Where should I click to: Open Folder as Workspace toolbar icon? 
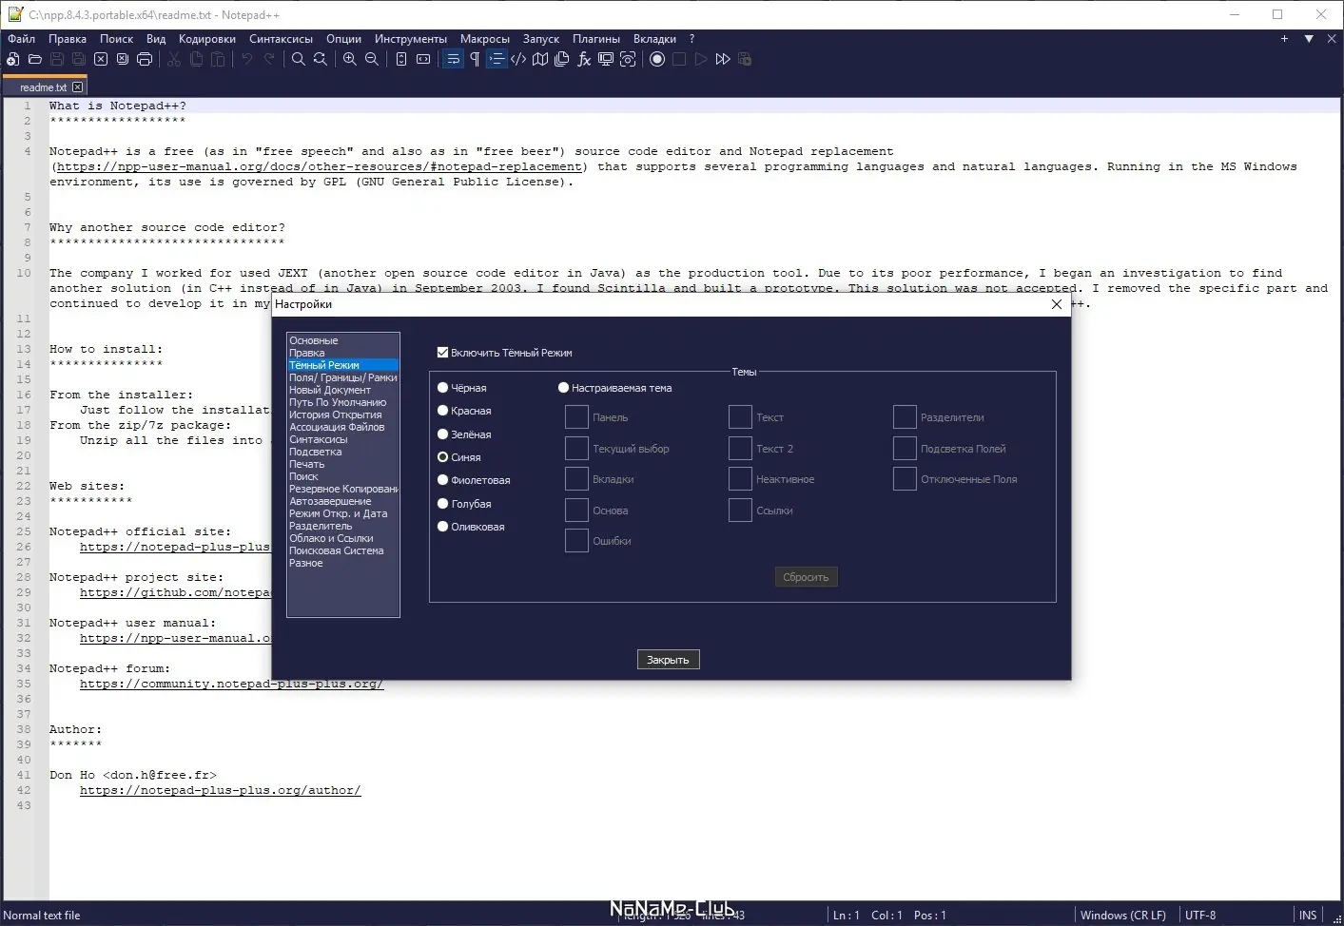pos(606,59)
